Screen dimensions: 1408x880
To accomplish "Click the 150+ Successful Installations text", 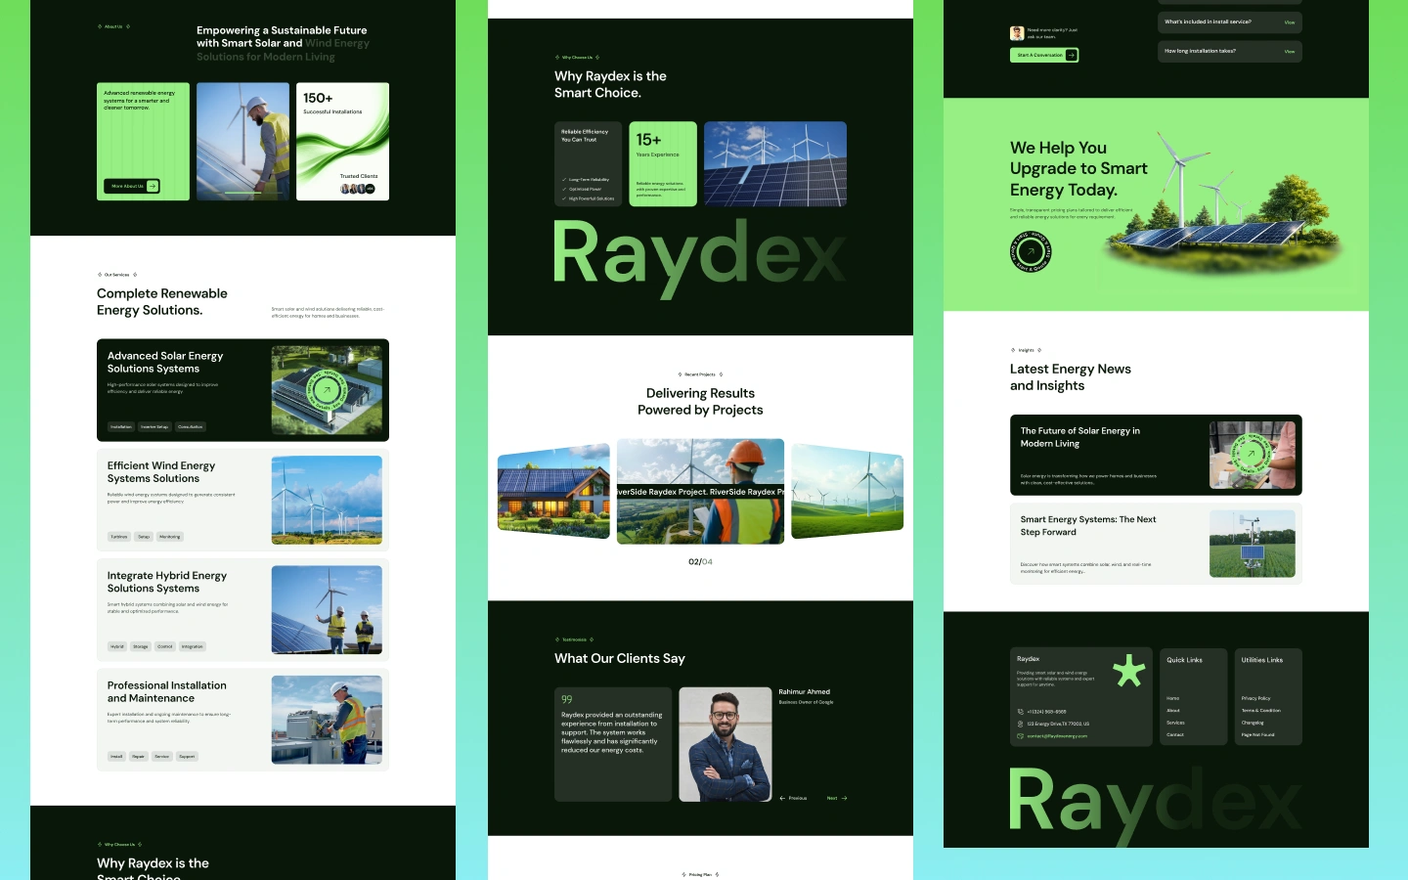I will click(332, 104).
